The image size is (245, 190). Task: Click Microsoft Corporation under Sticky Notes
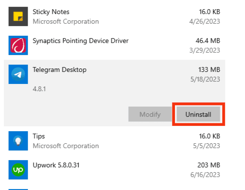(x=66, y=22)
